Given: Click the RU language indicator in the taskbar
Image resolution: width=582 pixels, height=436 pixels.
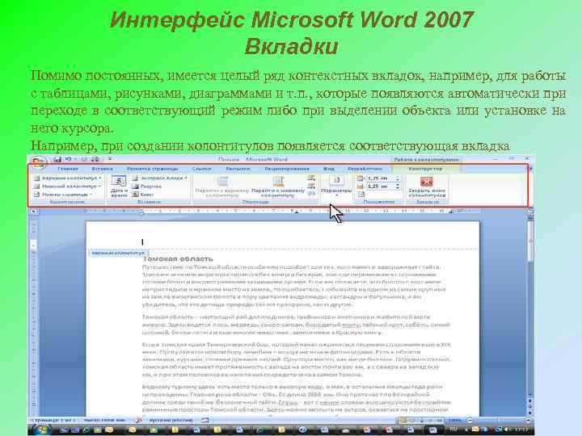Looking at the screenshot, I should point(453,430).
